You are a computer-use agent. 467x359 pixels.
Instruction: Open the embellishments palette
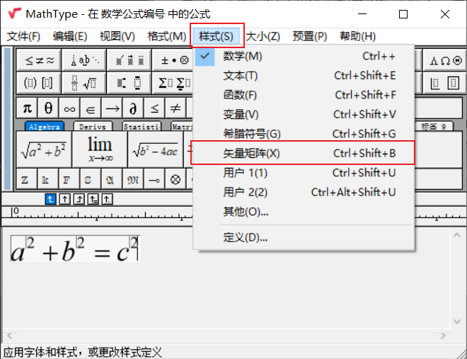[x=129, y=60]
